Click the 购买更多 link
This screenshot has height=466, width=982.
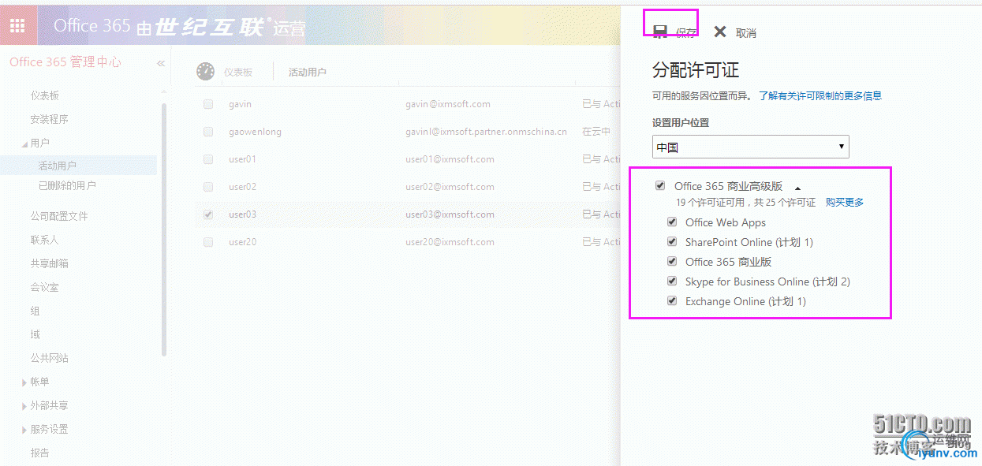(x=845, y=203)
